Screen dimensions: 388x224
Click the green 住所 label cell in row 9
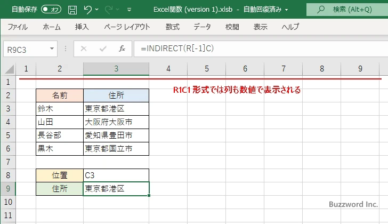(x=60, y=189)
